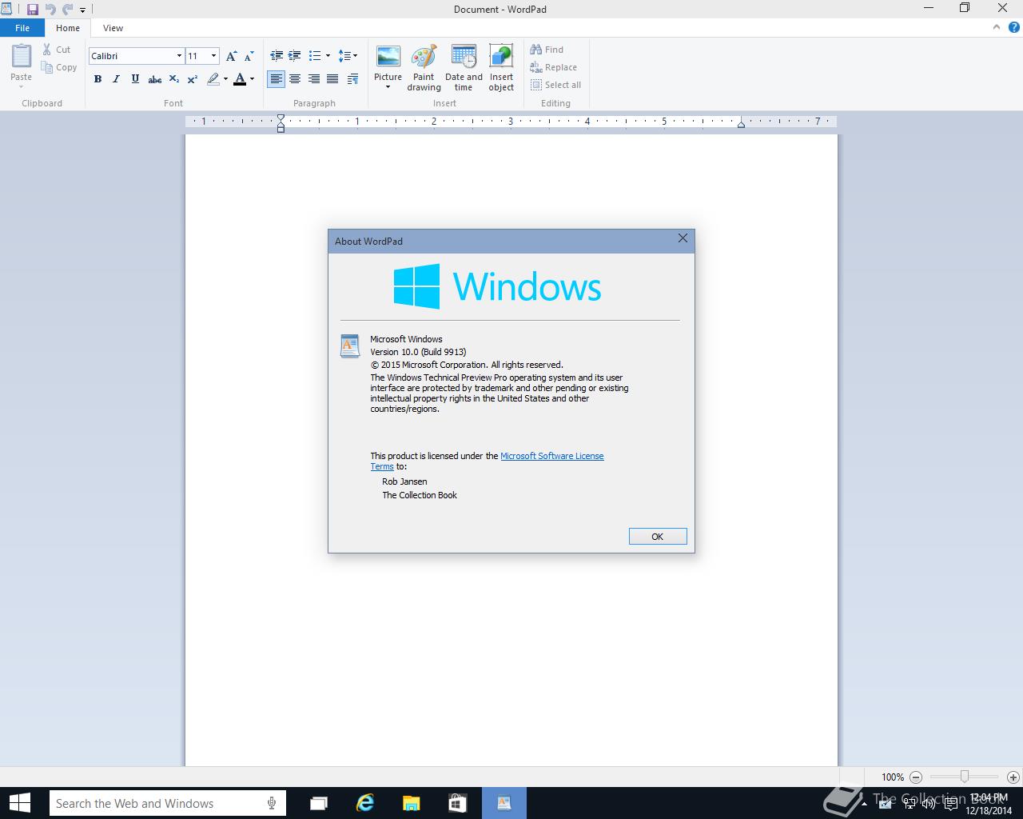Open the File menu
Viewport: 1023px width, 819px height.
[x=22, y=28]
